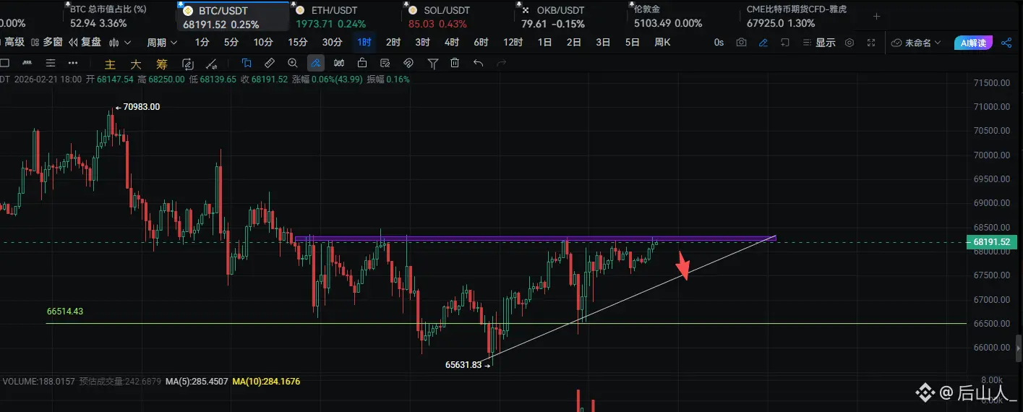The image size is (1023, 412).
Task: Click the 71500.00 price axis label
Action: [x=992, y=83]
